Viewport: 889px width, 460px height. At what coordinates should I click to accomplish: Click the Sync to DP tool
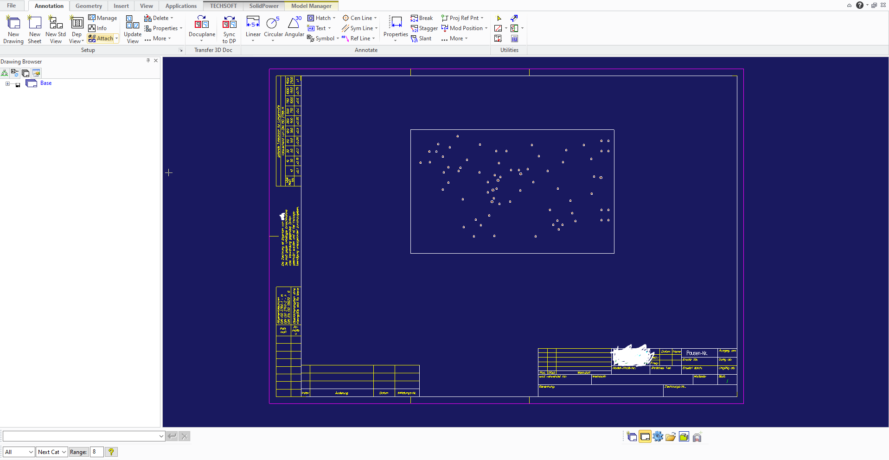tap(229, 29)
